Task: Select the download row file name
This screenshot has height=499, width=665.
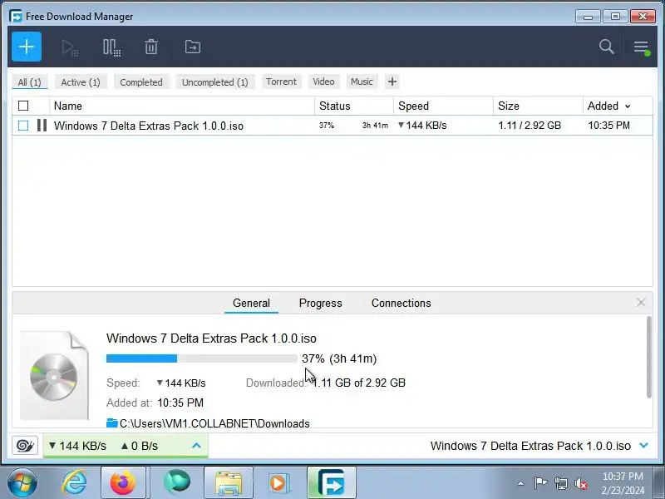Action: point(149,126)
